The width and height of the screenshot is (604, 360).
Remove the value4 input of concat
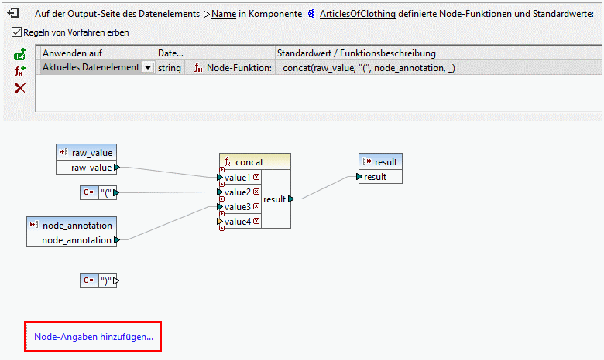pyautogui.click(x=256, y=222)
